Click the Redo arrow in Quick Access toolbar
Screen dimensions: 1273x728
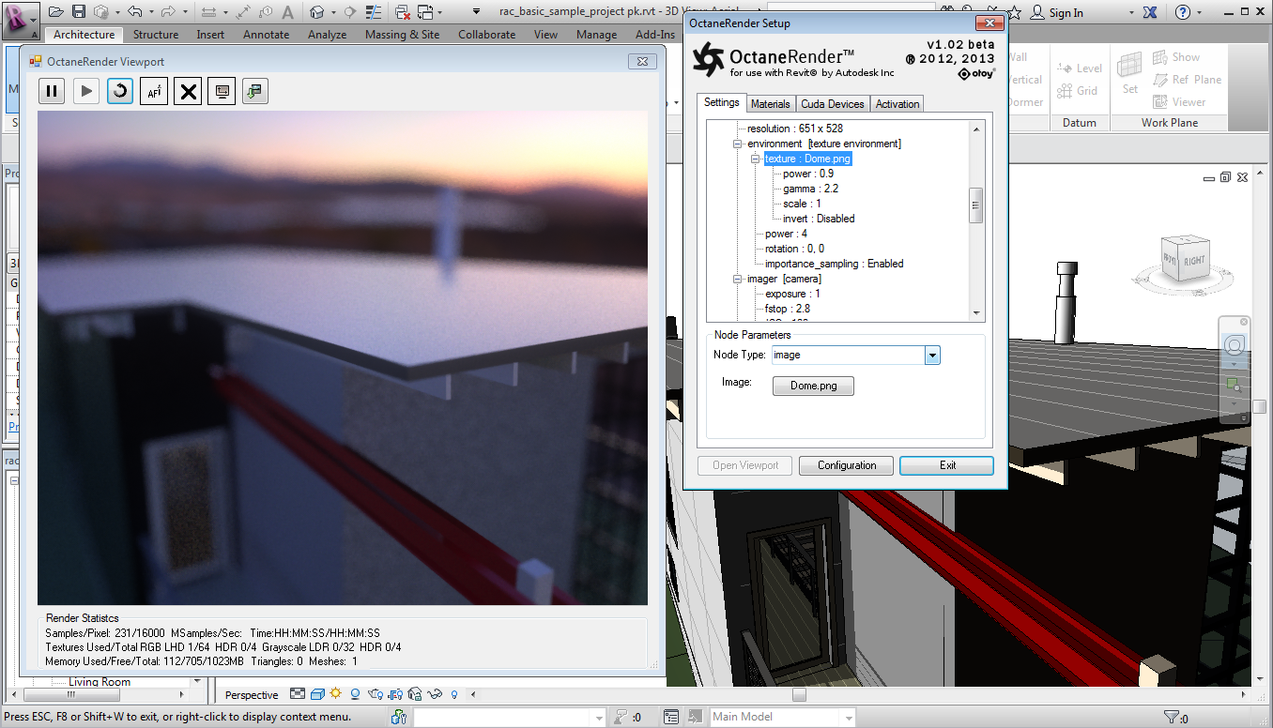(168, 12)
